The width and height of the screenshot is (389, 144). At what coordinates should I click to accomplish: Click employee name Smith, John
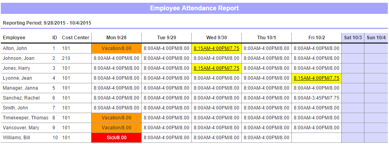pyautogui.click(x=15, y=108)
